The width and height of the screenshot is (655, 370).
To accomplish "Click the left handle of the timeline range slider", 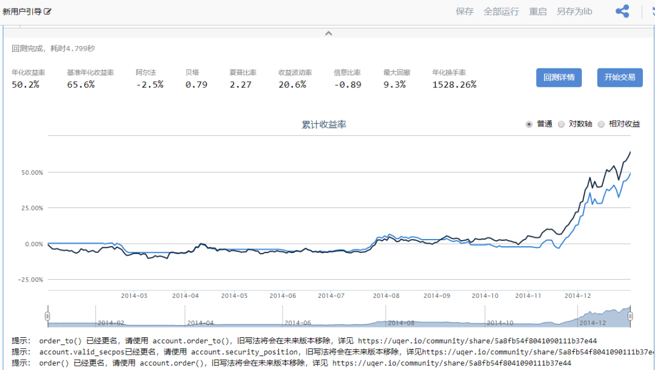I will coord(48,316).
